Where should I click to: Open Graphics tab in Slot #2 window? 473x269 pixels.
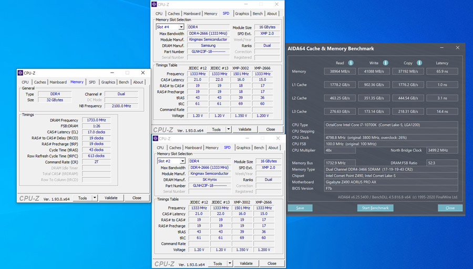pos(243,148)
